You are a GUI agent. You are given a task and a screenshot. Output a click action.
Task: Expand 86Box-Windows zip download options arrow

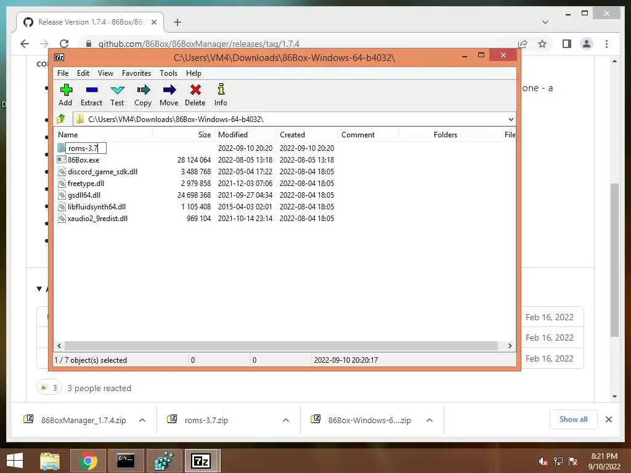pos(429,420)
